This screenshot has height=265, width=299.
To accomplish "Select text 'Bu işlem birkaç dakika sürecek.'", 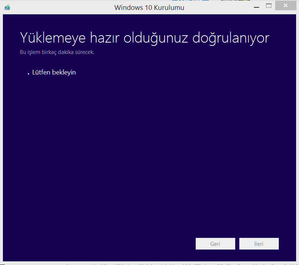I will click(57, 52).
